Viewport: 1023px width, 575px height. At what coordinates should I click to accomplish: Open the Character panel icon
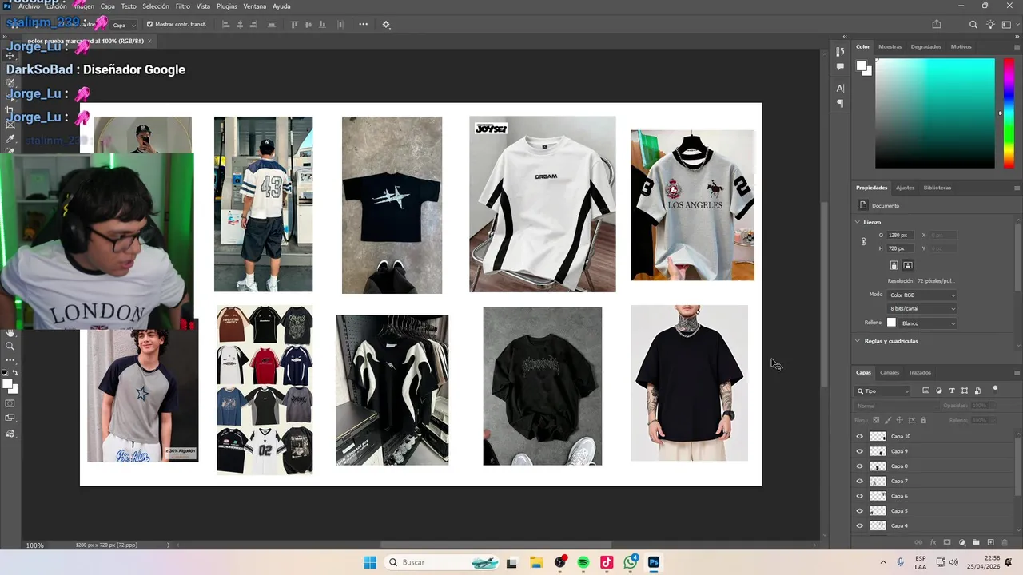[x=840, y=88]
